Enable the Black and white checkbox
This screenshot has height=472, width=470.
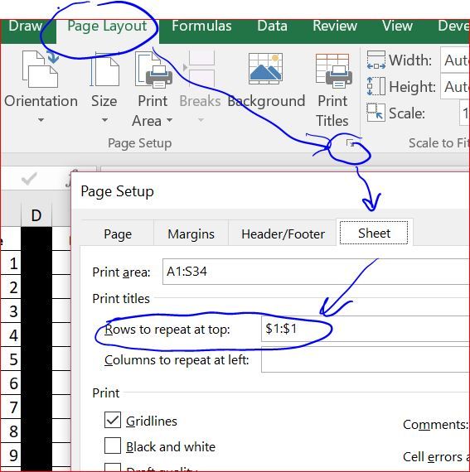coord(113,446)
